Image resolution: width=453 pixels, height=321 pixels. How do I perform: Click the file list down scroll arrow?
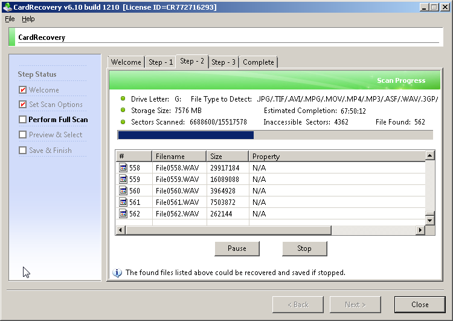(430, 221)
